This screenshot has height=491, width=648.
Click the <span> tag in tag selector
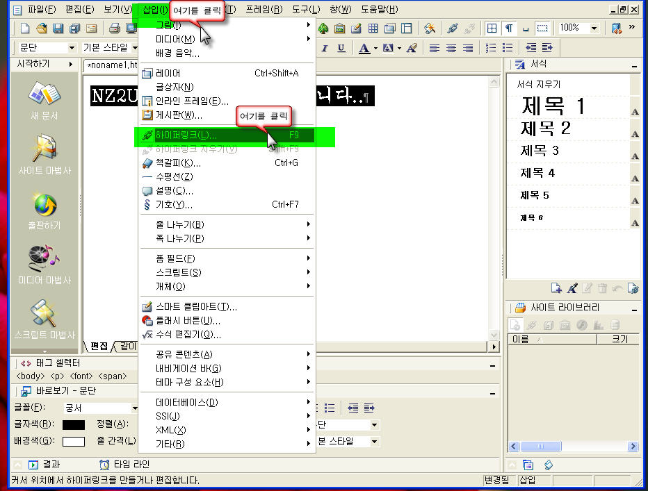pyautogui.click(x=113, y=376)
